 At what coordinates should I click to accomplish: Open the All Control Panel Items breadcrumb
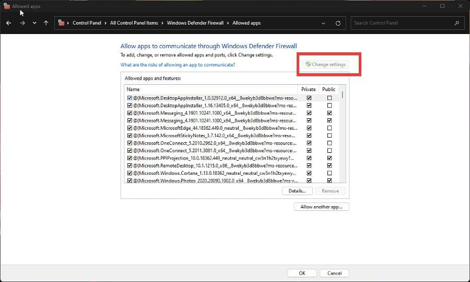click(x=134, y=23)
